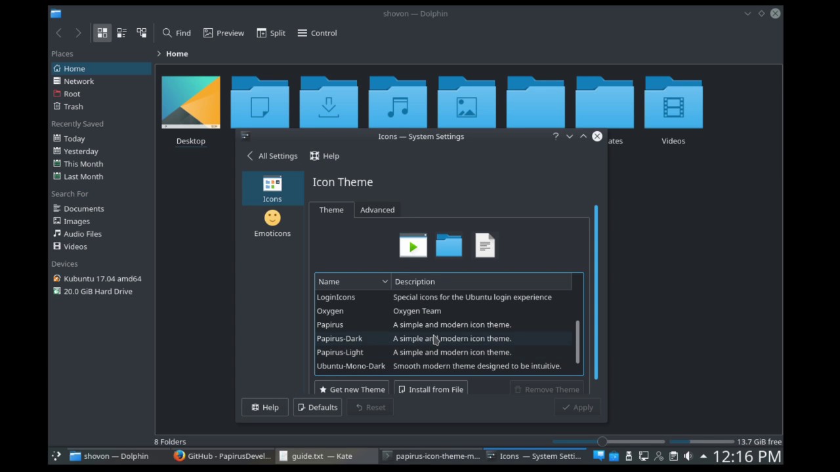This screenshot has height=472, width=840.
Task: Adjust the icon zoom slider in the status bar
Action: click(x=602, y=441)
